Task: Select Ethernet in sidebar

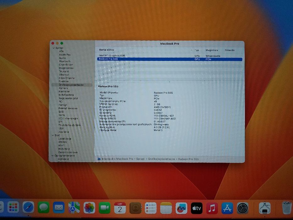Action: (x=64, y=75)
